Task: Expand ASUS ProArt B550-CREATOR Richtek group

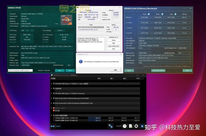Action: pos(51,103)
